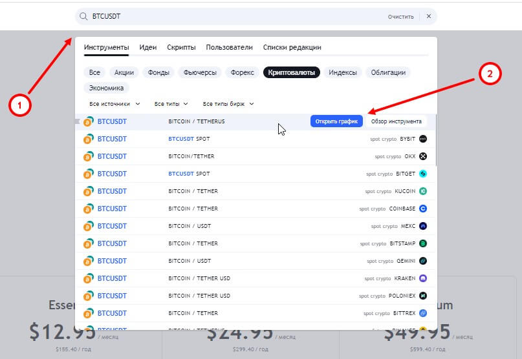Click the Coinbase exchange logo icon
The width and height of the screenshot is (522, 359).
coord(423,209)
